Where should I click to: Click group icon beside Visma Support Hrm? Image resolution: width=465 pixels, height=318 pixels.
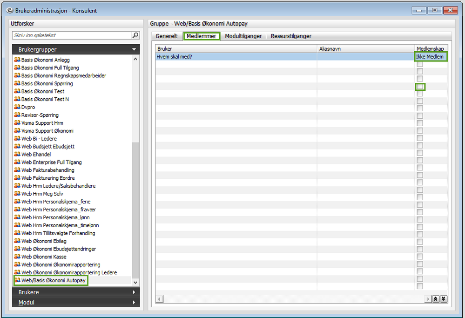pyautogui.click(x=17, y=122)
